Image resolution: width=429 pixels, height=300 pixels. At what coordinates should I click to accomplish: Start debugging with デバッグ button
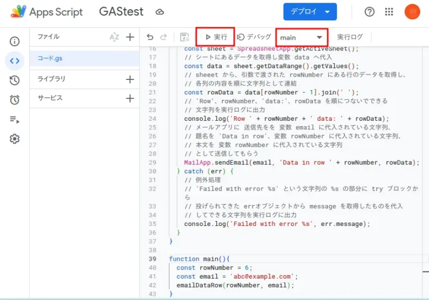254,36
